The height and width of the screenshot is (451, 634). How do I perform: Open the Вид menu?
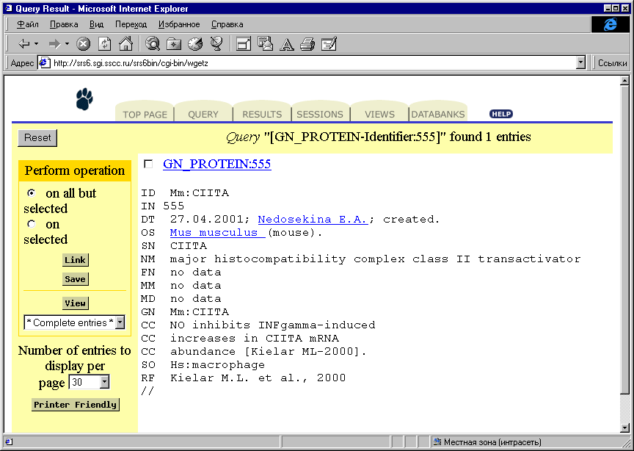point(96,24)
